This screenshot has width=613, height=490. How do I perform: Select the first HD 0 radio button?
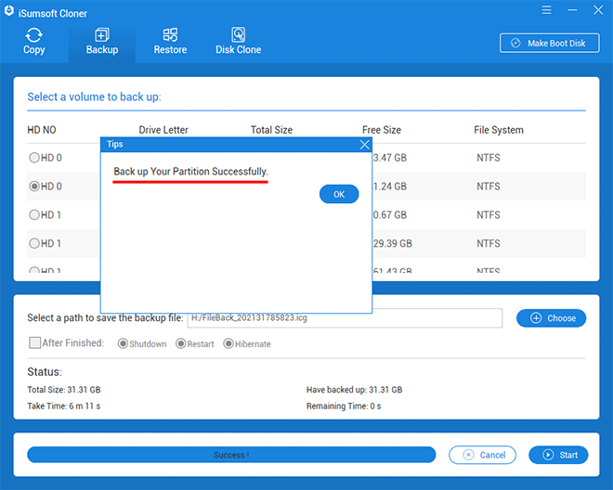pos(34,158)
